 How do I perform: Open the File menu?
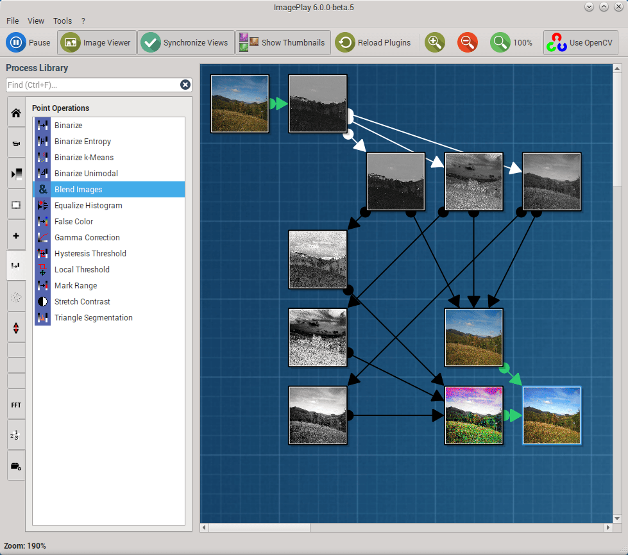[x=12, y=21]
